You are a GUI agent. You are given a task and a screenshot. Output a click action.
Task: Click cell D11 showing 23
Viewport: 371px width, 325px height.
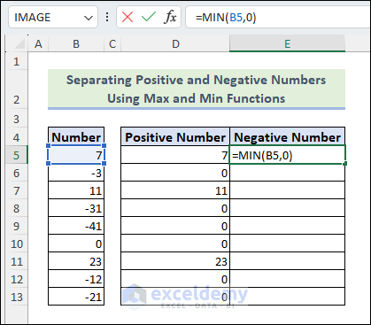tap(175, 261)
